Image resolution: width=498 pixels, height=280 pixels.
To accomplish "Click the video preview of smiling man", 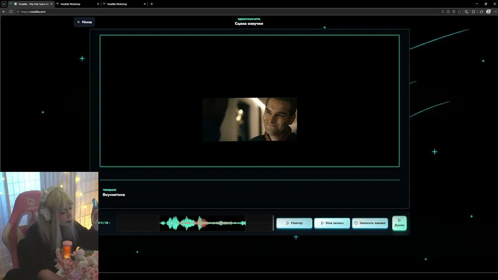I will click(x=249, y=119).
